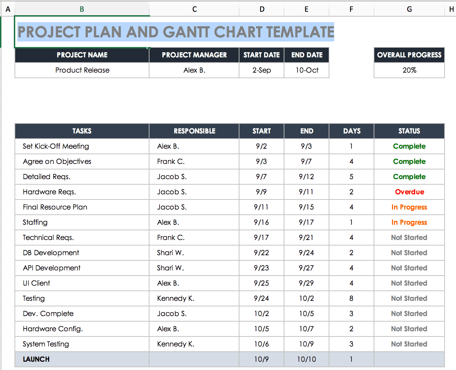This screenshot has width=456, height=370.
Task: Select the project end date 10-Oct cell
Action: 307,70
